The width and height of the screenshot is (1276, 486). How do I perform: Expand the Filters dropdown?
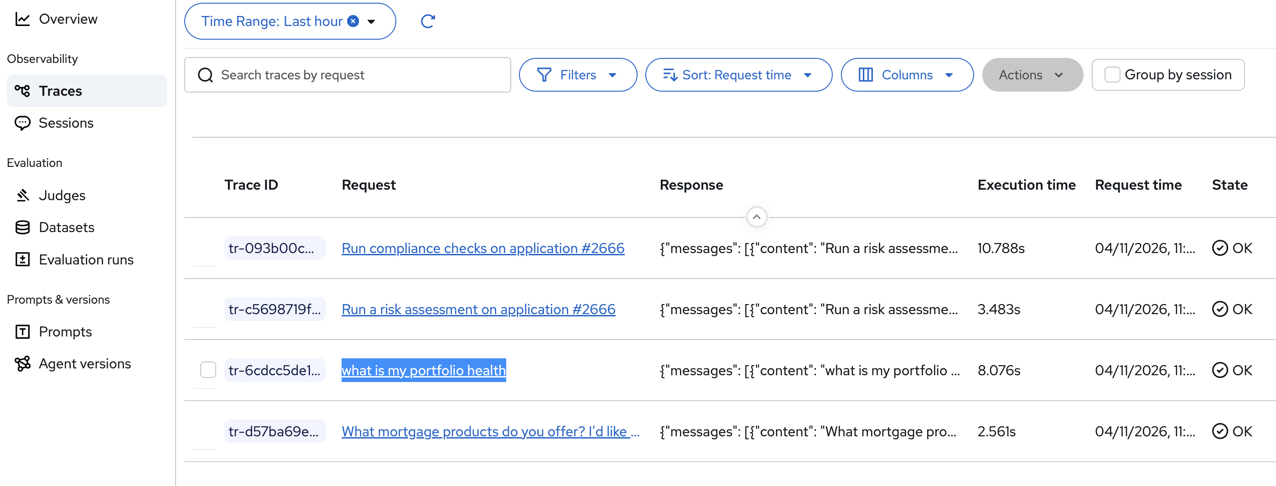coord(577,75)
